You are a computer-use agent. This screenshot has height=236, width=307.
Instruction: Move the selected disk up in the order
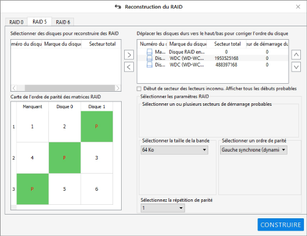point(296,54)
